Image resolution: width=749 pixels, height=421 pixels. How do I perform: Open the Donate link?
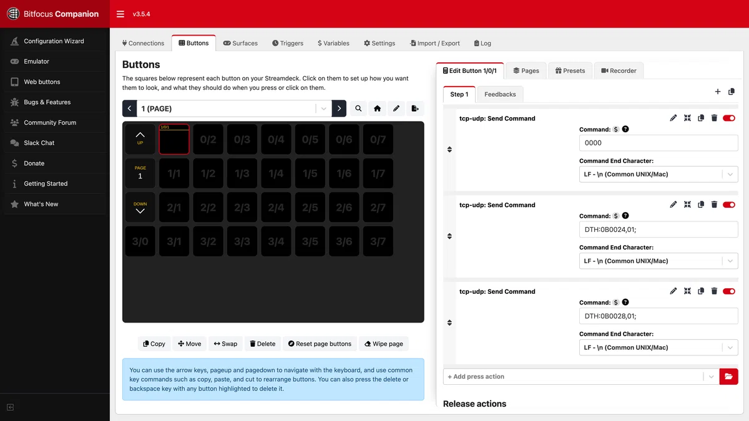[x=55, y=163]
